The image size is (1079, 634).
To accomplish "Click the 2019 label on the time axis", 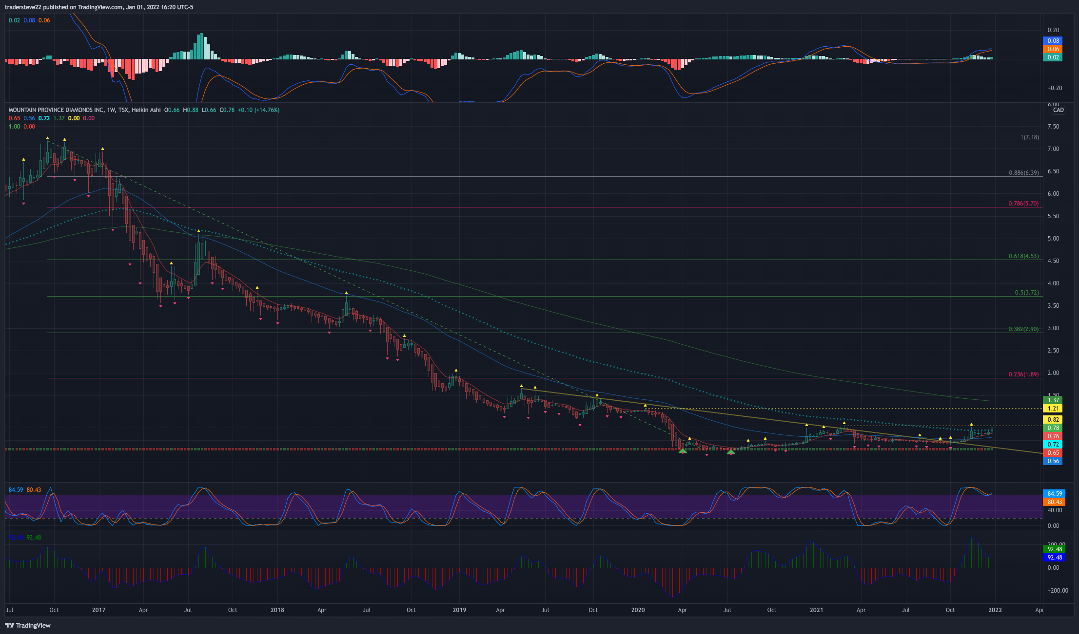I will coord(459,610).
